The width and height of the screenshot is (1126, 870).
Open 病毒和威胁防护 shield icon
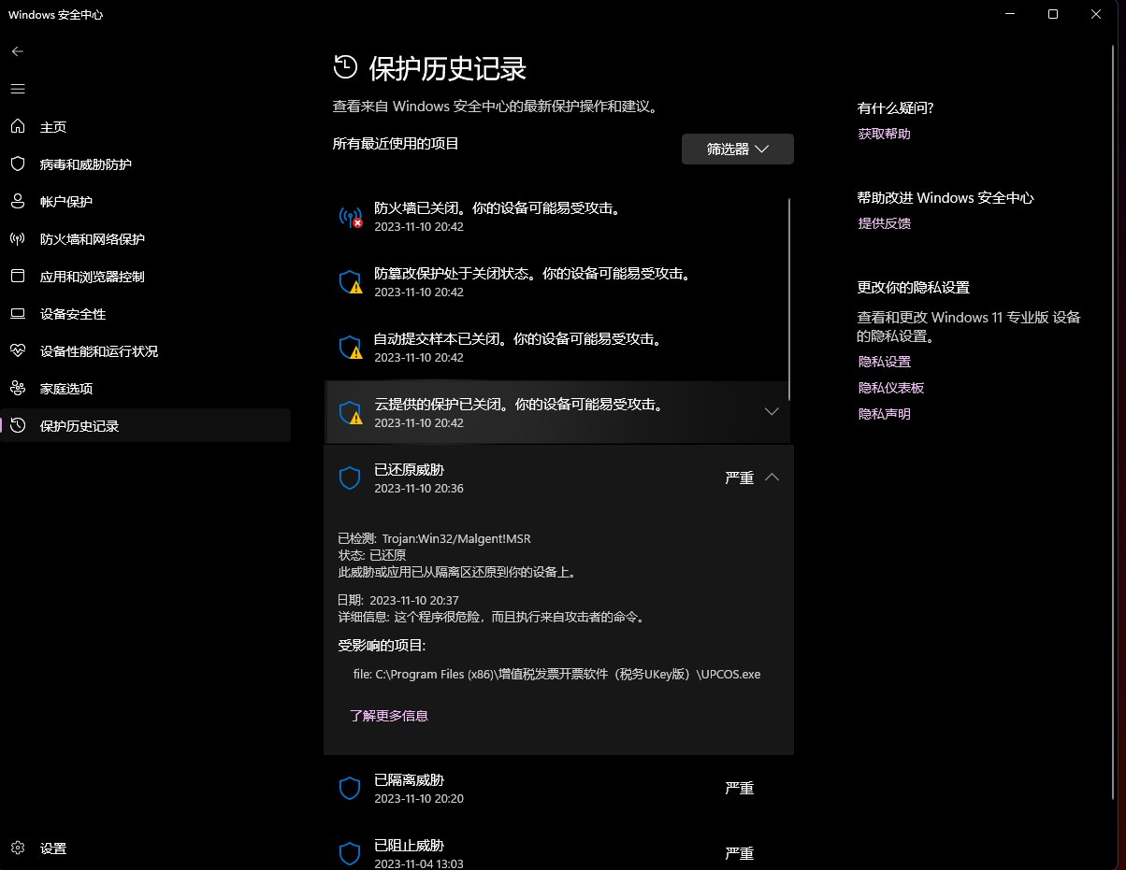click(x=17, y=164)
